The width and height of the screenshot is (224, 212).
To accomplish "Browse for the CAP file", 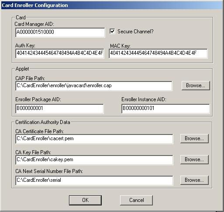I will point(196,85).
